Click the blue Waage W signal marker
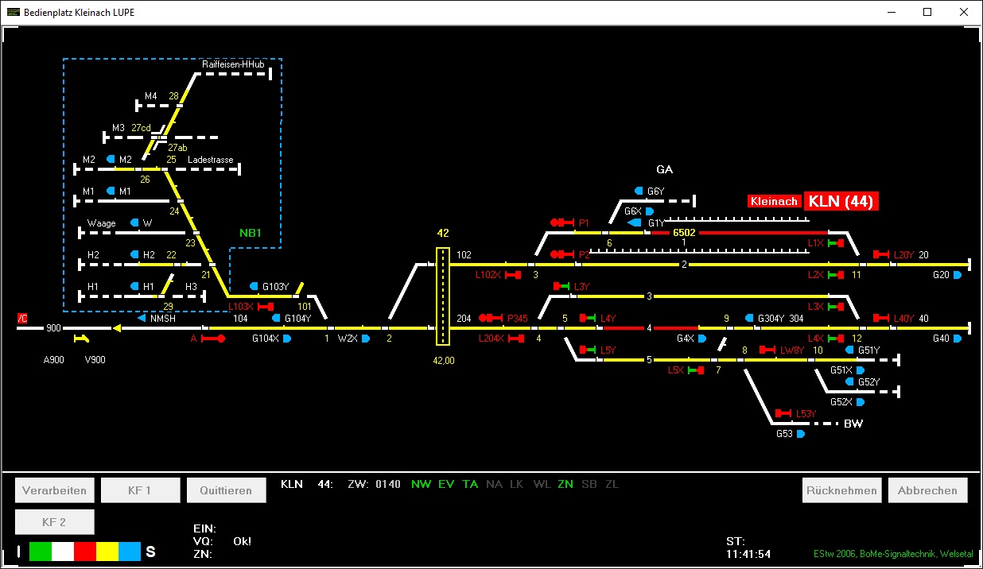983x569 pixels. tap(134, 223)
